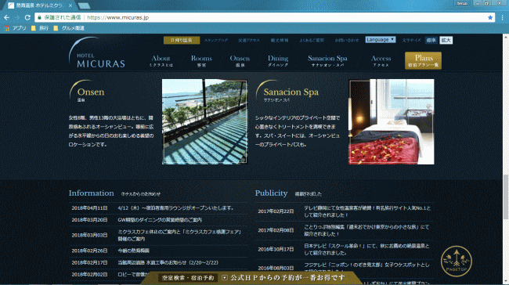Click the browser forward arrow

click(x=17, y=17)
